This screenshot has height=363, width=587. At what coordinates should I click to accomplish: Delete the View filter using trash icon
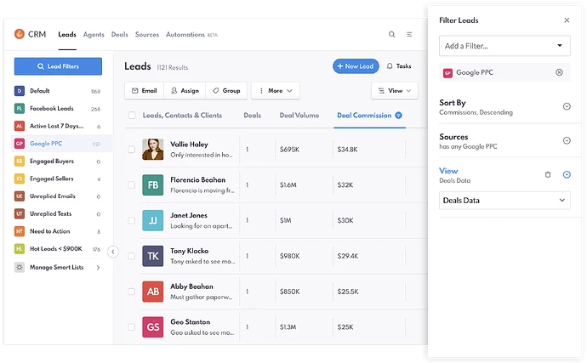coord(548,174)
